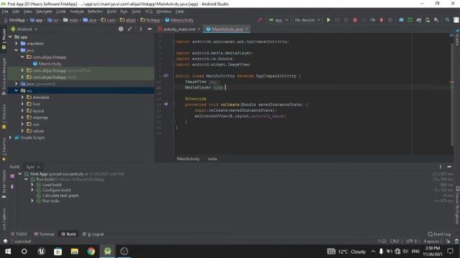Click Select Opened File target icon
The width and height of the screenshot is (460, 258).
tap(121, 29)
